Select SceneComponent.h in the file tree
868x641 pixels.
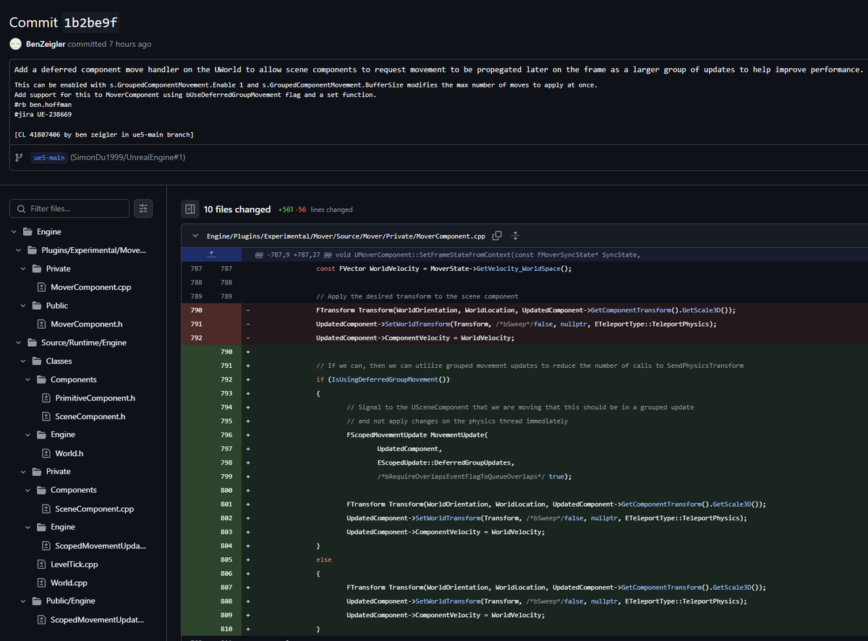[90, 416]
